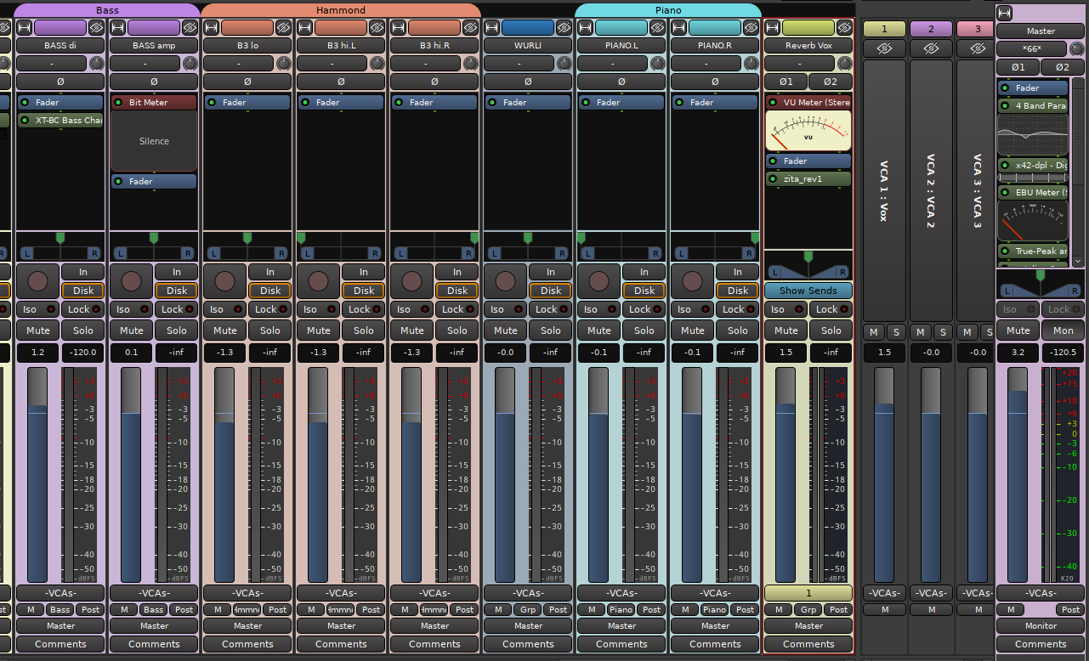This screenshot has height=661, width=1089.
Task: Hide the Reverb Vox strip
Action: [844, 28]
